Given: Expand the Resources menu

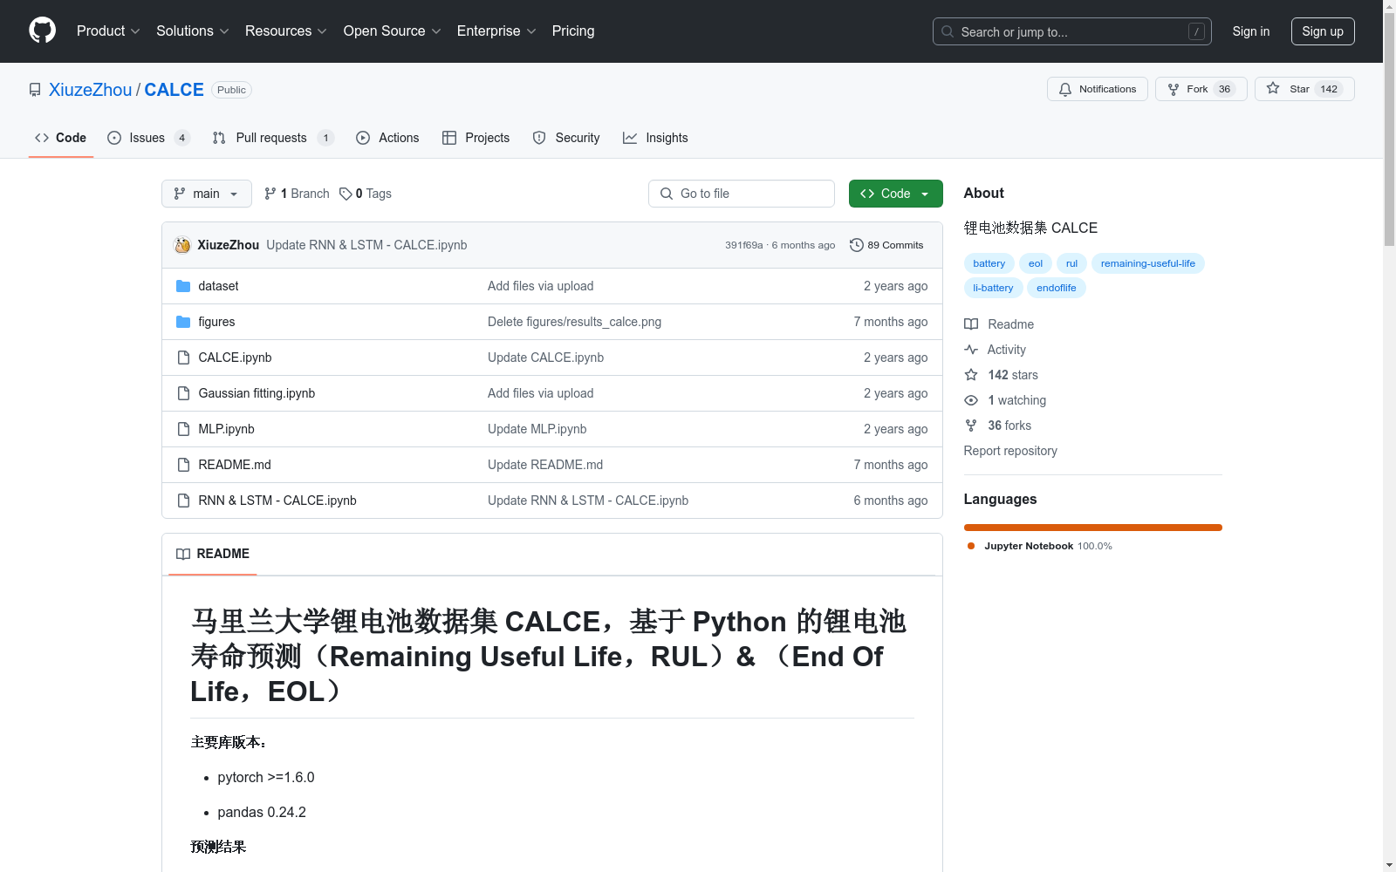Looking at the screenshot, I should point(286,31).
